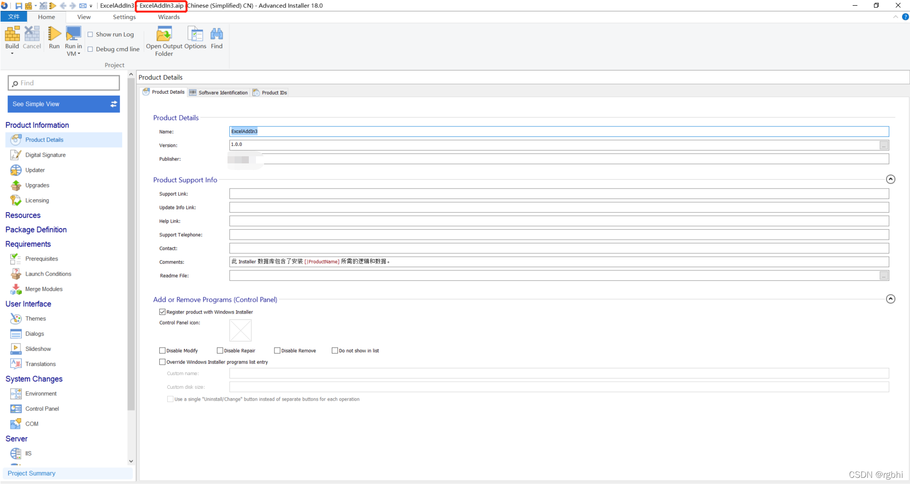Viewport: 910px width, 484px height.
Task: Open the Themes page
Action: (36, 319)
